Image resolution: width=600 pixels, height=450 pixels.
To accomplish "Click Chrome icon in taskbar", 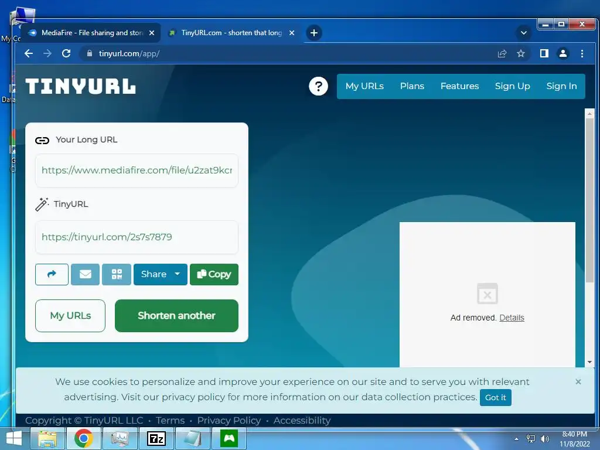I will pos(84,438).
